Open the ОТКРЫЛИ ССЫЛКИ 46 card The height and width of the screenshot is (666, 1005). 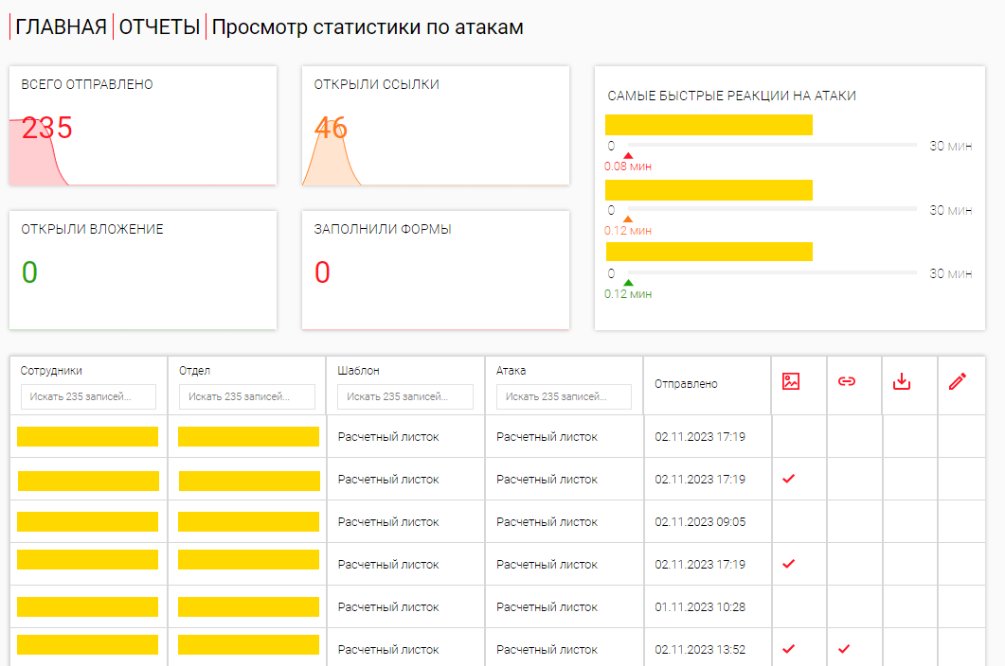point(436,126)
